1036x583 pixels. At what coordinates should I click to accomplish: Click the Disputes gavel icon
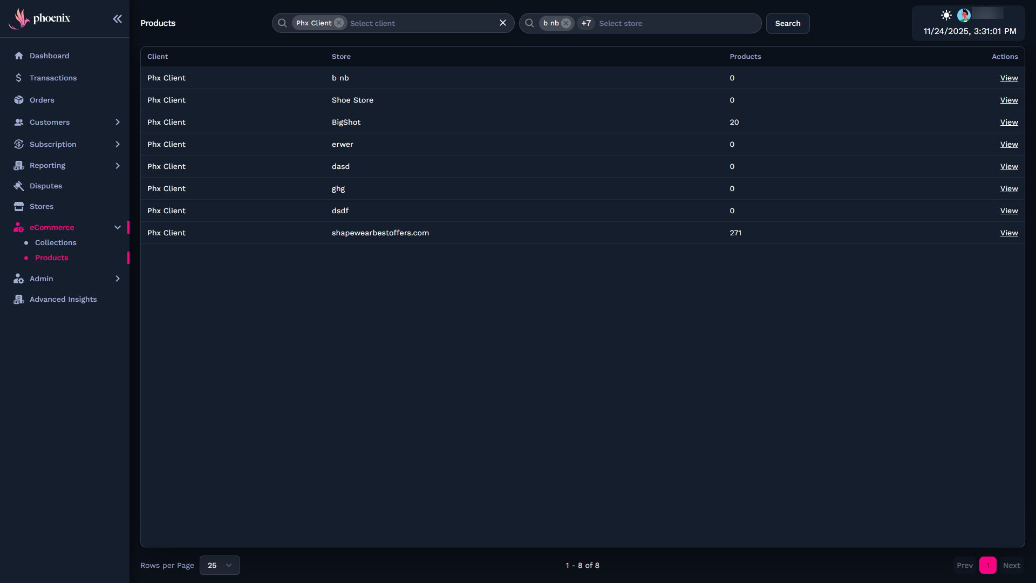pyautogui.click(x=19, y=186)
